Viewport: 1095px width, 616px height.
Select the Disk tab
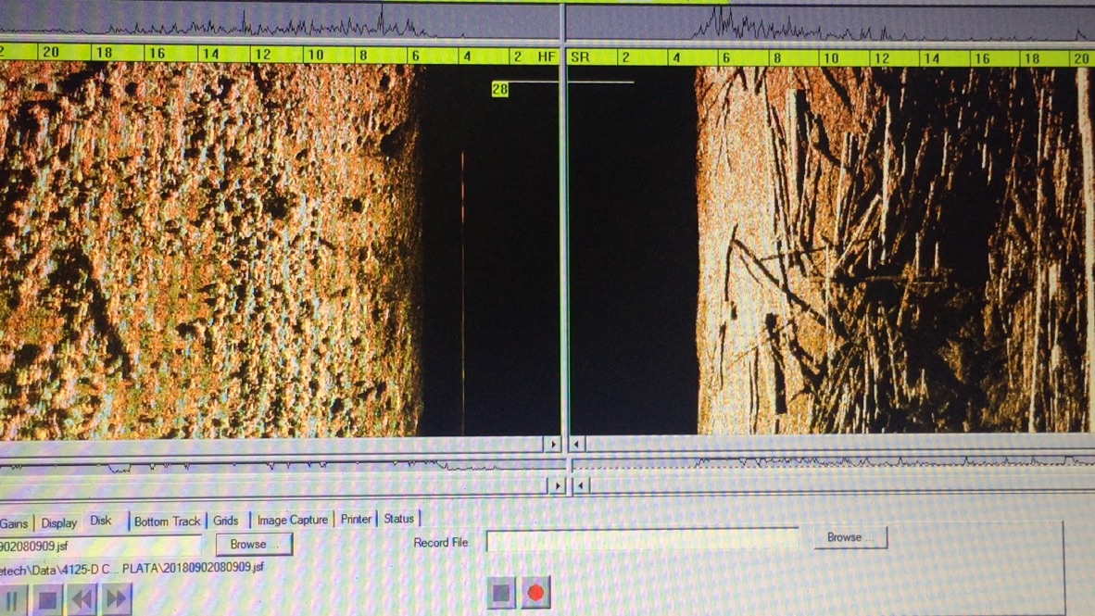point(102,521)
